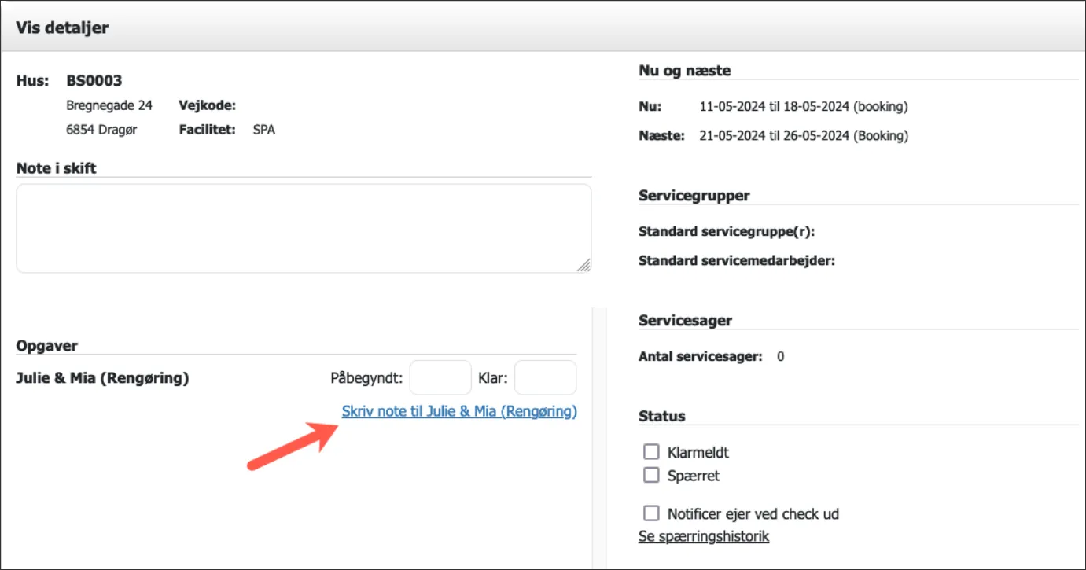The image size is (1086, 570).
Task: Enable the Spærret checkbox
Action: [x=651, y=475]
